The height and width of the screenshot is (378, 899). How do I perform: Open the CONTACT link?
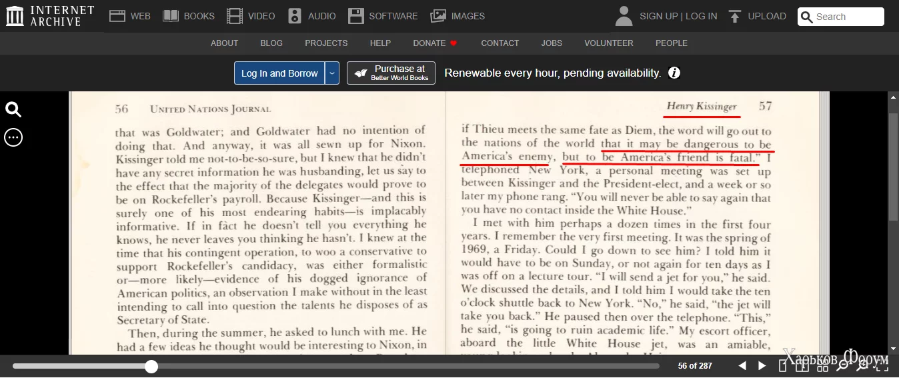[x=500, y=43]
